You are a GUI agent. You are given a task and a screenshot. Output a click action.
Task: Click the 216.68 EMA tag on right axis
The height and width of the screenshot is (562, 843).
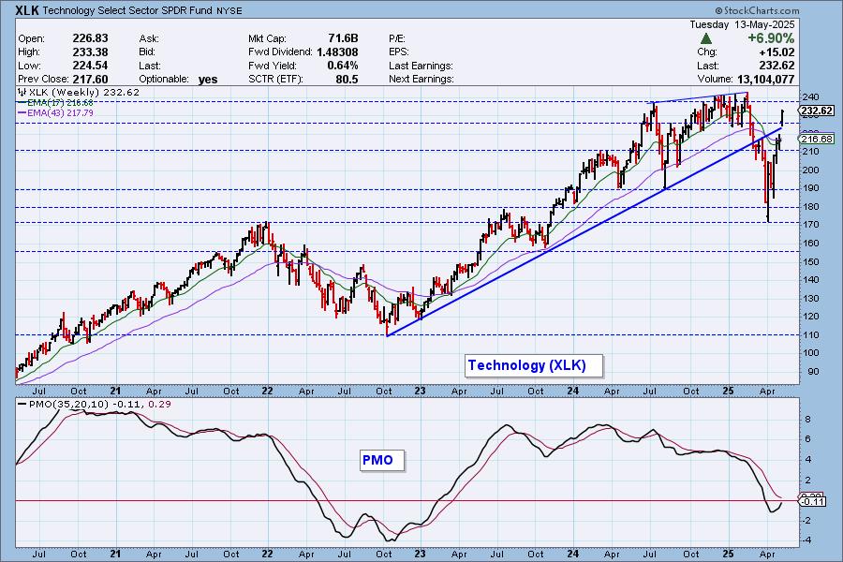[x=817, y=139]
